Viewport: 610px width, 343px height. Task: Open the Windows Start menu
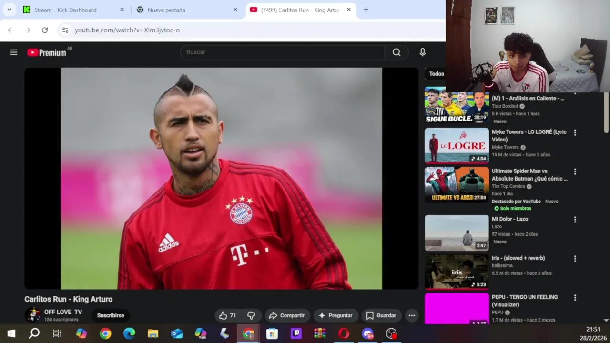pyautogui.click(x=11, y=333)
